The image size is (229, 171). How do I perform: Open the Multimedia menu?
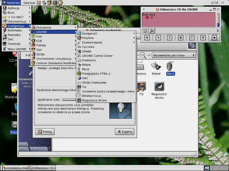coord(17,30)
